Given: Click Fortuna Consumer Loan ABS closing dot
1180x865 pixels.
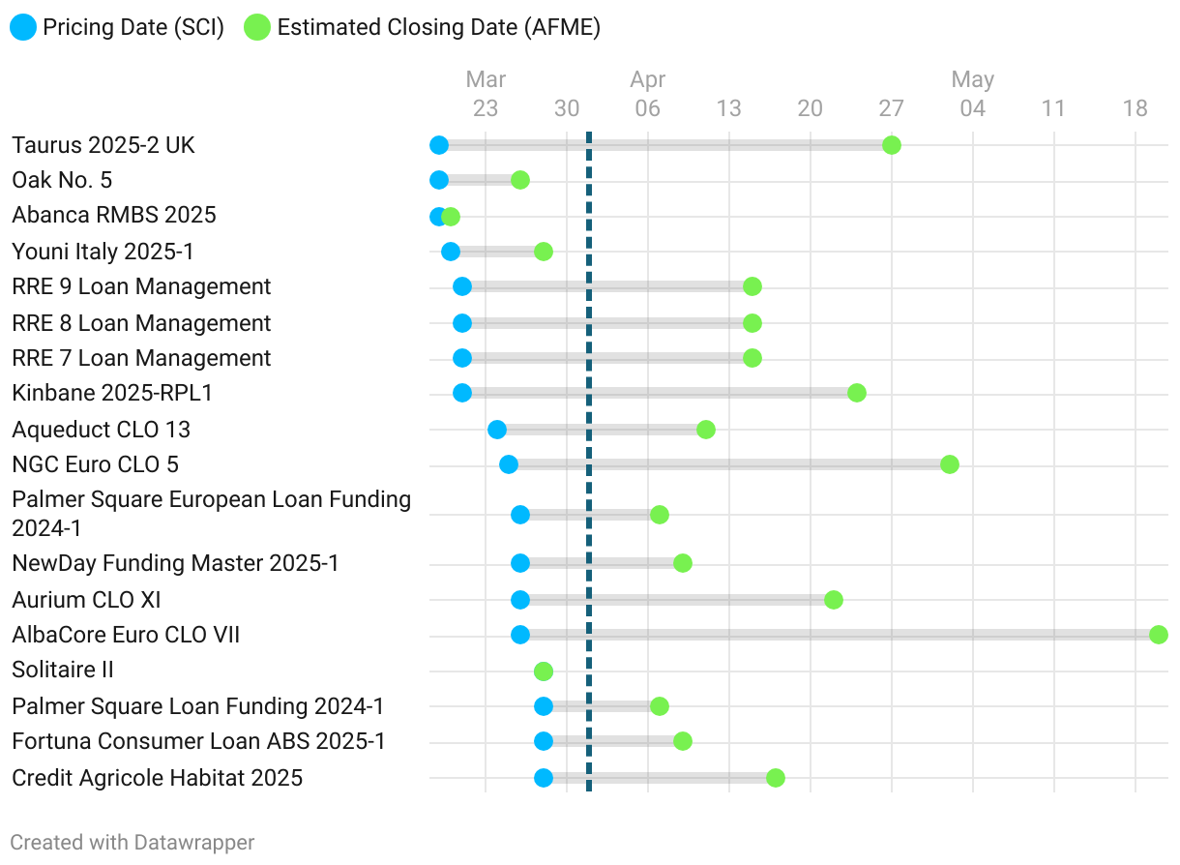Looking at the screenshot, I should 683,741.
